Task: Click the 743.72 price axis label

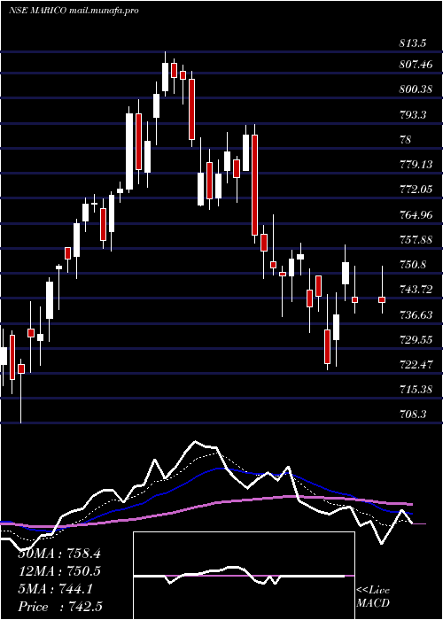Action: (416, 290)
